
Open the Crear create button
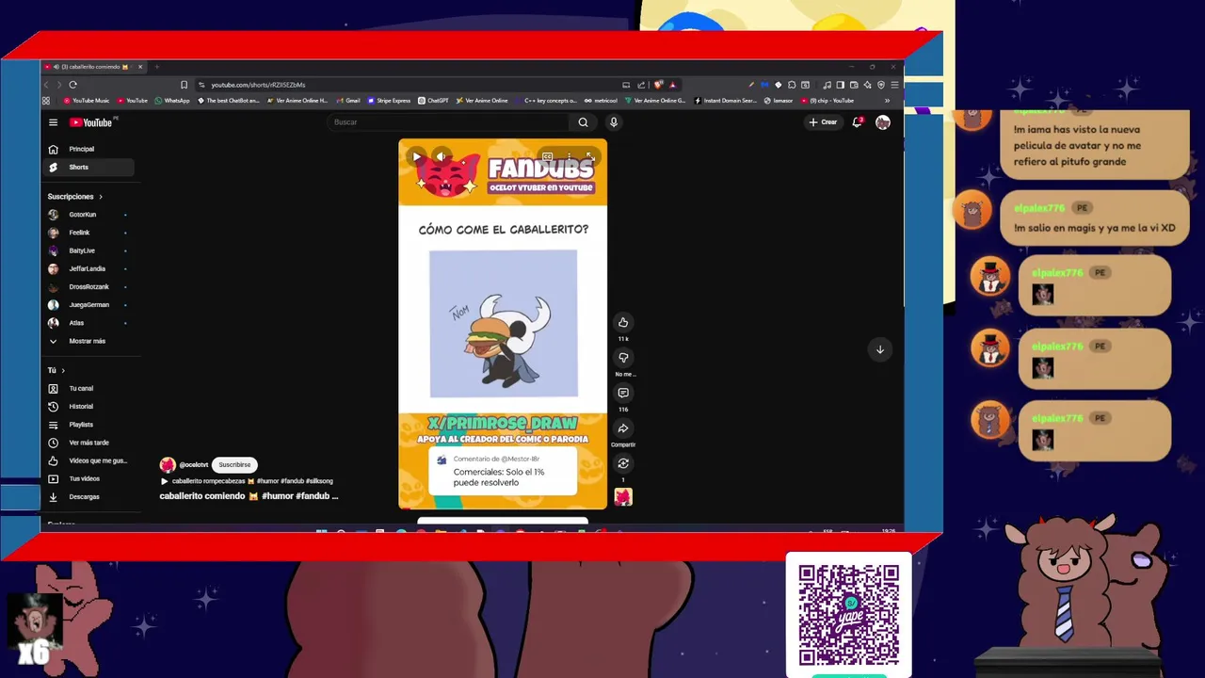[823, 122]
